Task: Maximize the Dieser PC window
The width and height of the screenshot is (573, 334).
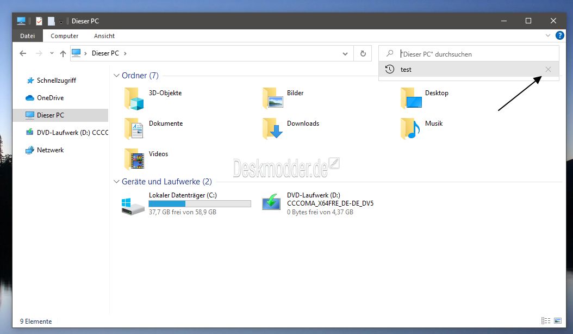Action: tap(528, 21)
